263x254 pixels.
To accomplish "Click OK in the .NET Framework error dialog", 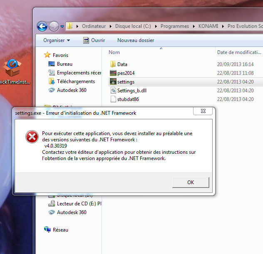I will click(191, 182).
